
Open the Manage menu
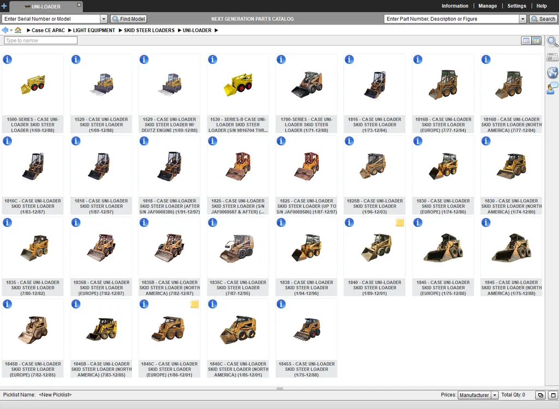[x=487, y=6]
